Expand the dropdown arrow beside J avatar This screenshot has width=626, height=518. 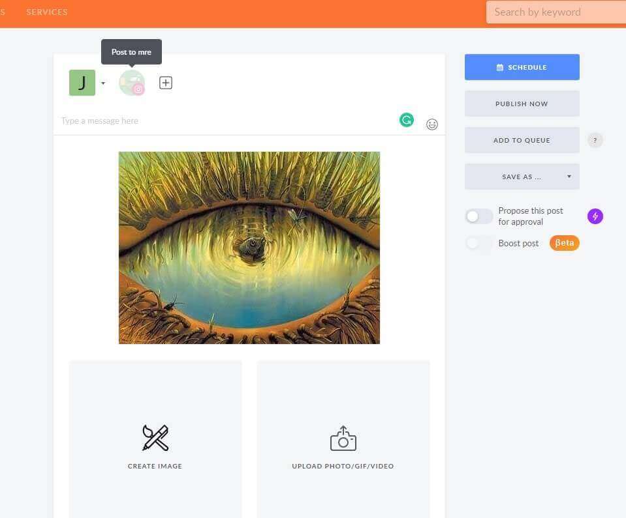103,83
